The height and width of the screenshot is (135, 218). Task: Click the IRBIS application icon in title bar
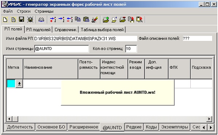(x=4, y=4)
